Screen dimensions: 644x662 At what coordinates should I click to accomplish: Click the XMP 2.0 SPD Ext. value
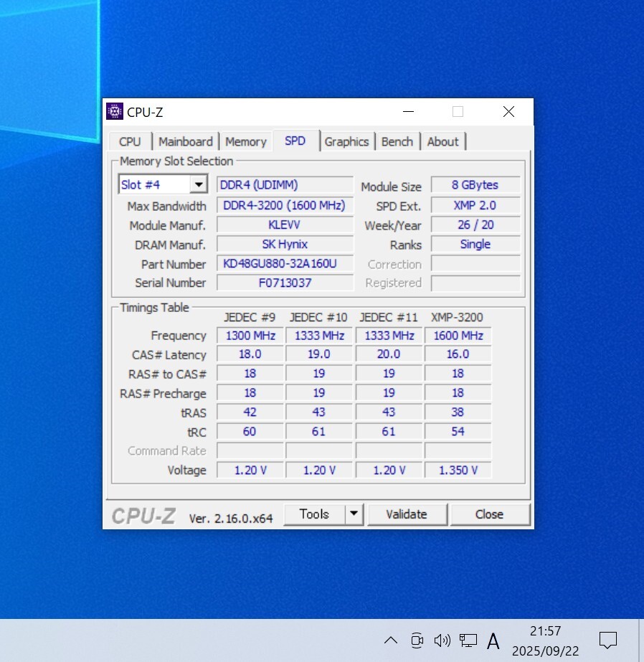(475, 205)
